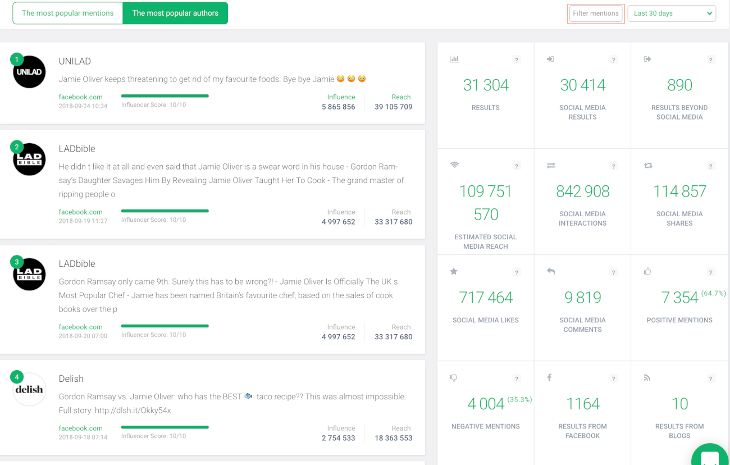Click the exit icon for Results Beyond Social Media
The height and width of the screenshot is (465, 730).
coord(647,59)
